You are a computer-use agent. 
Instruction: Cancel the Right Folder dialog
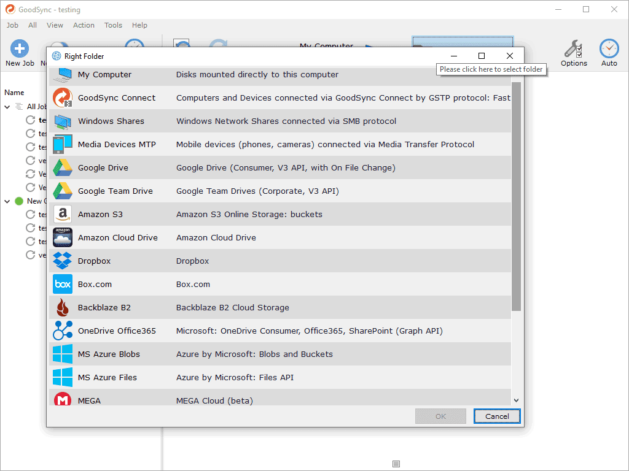pos(497,416)
